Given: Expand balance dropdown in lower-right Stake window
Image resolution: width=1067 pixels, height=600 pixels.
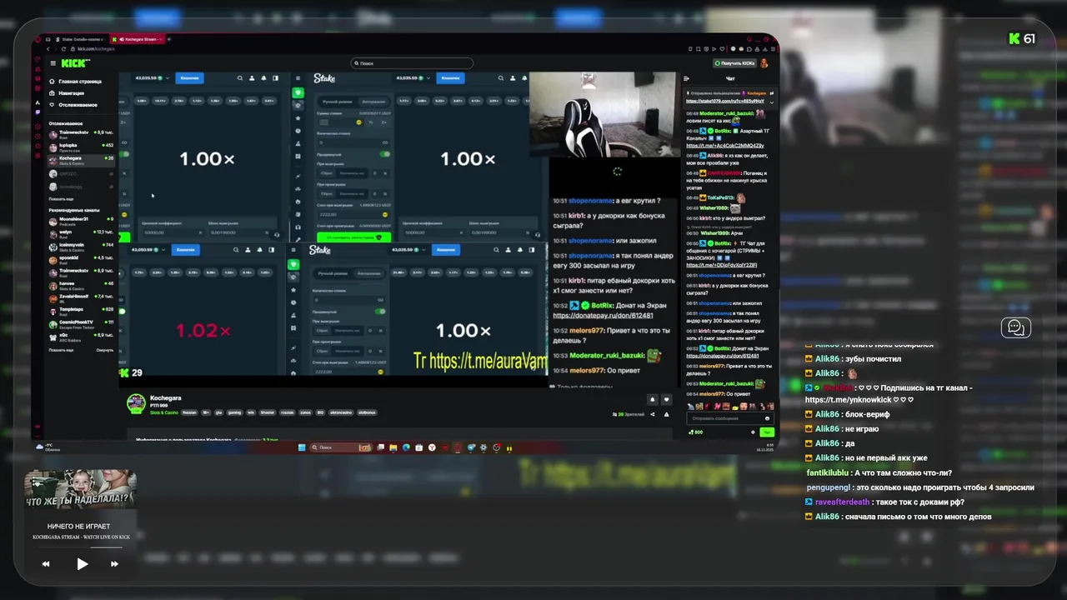Looking at the screenshot, I should click(424, 250).
